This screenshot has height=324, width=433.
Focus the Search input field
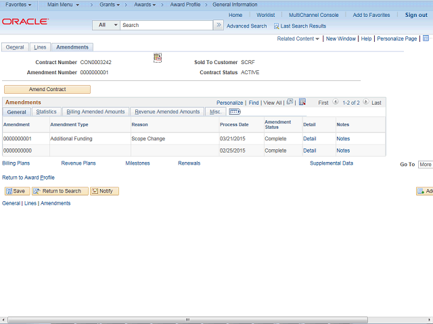166,25
